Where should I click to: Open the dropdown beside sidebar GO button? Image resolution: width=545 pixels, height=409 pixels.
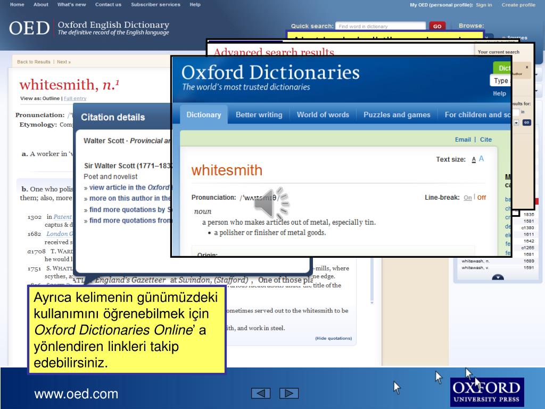point(516,123)
